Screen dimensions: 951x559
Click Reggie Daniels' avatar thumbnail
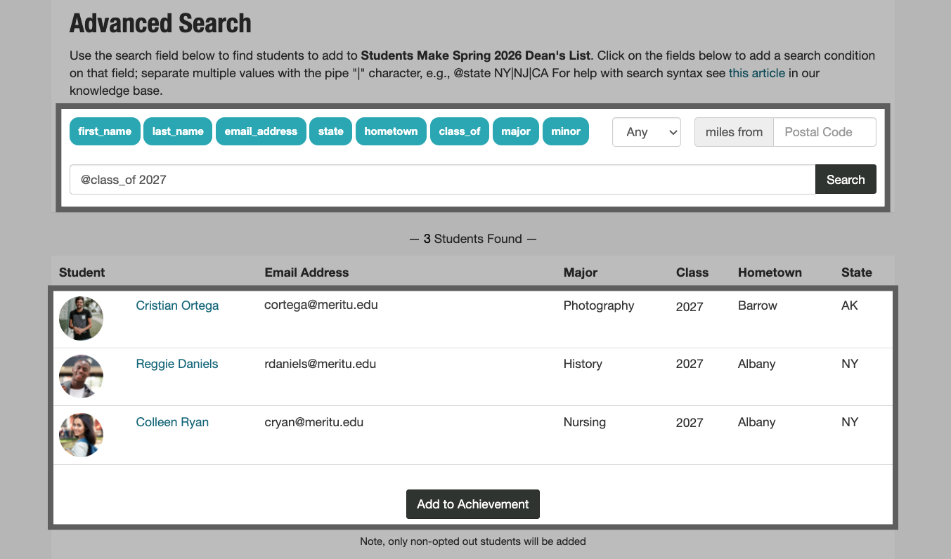[x=80, y=376]
